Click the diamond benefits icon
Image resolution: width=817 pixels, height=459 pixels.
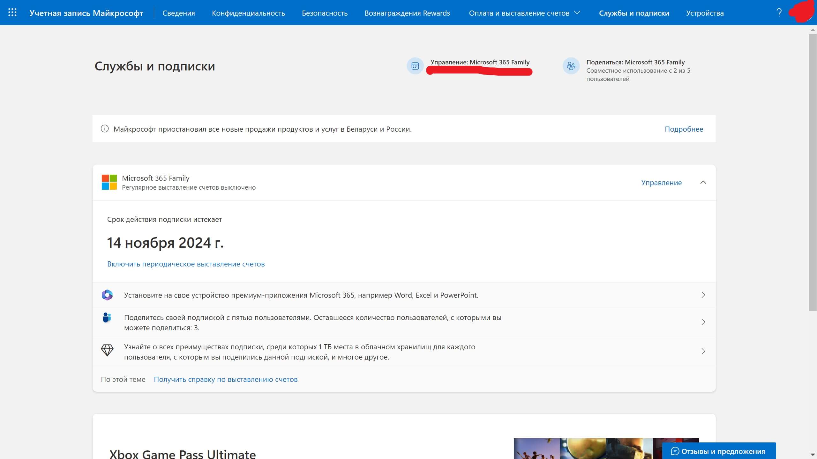tap(107, 350)
